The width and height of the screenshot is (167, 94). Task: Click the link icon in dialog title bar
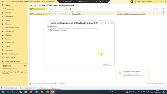point(102,23)
